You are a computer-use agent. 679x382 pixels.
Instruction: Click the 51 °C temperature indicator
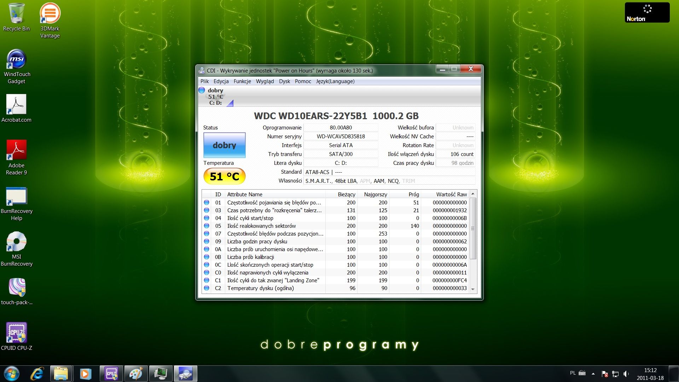[x=224, y=176]
